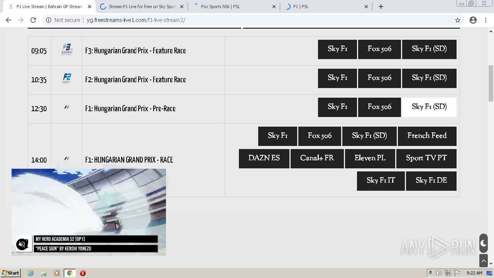Open the DAZN ES stream
The width and height of the screenshot is (494, 278).
click(x=264, y=158)
